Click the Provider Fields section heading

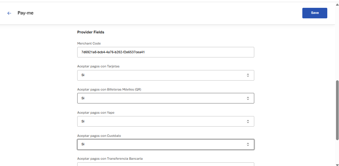91,32
